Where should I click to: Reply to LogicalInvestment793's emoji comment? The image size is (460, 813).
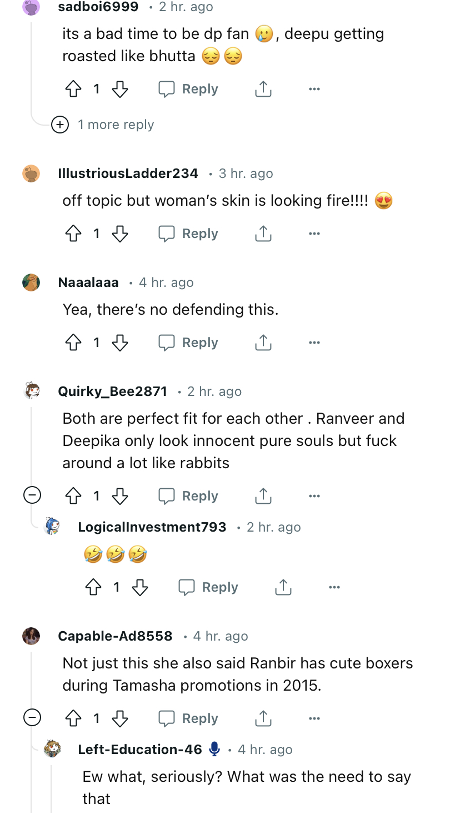pyautogui.click(x=208, y=587)
